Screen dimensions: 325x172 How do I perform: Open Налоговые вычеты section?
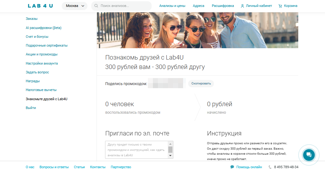[x=41, y=90]
